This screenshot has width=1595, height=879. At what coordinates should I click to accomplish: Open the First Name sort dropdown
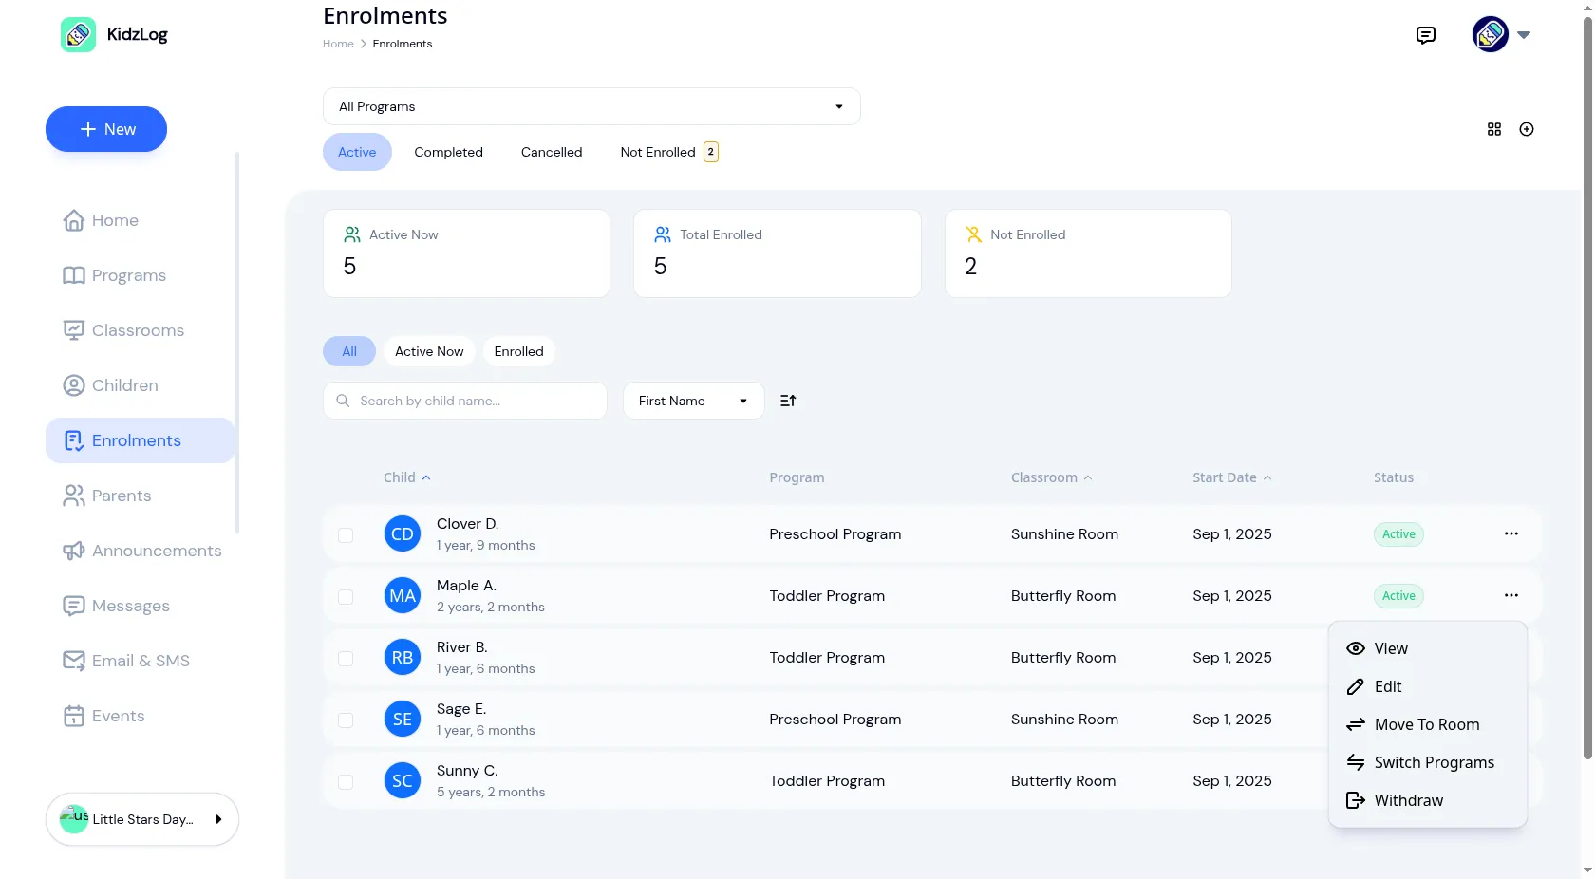coord(693,401)
